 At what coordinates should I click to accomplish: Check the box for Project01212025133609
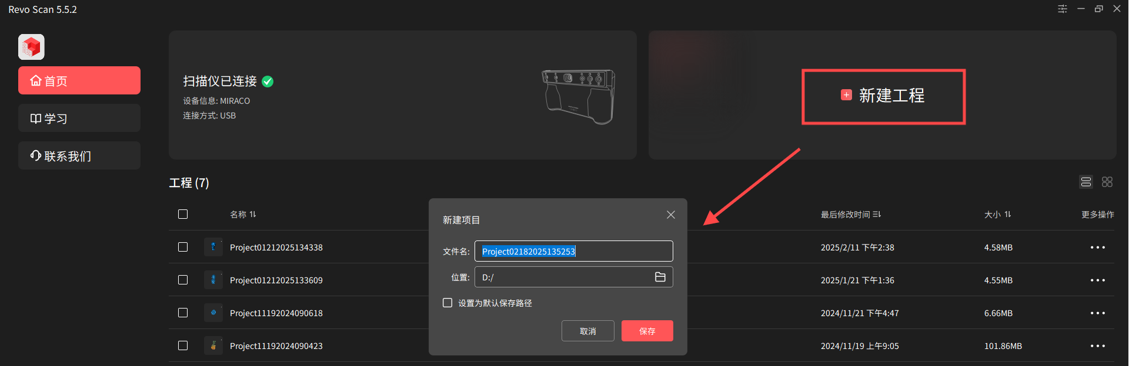(183, 280)
